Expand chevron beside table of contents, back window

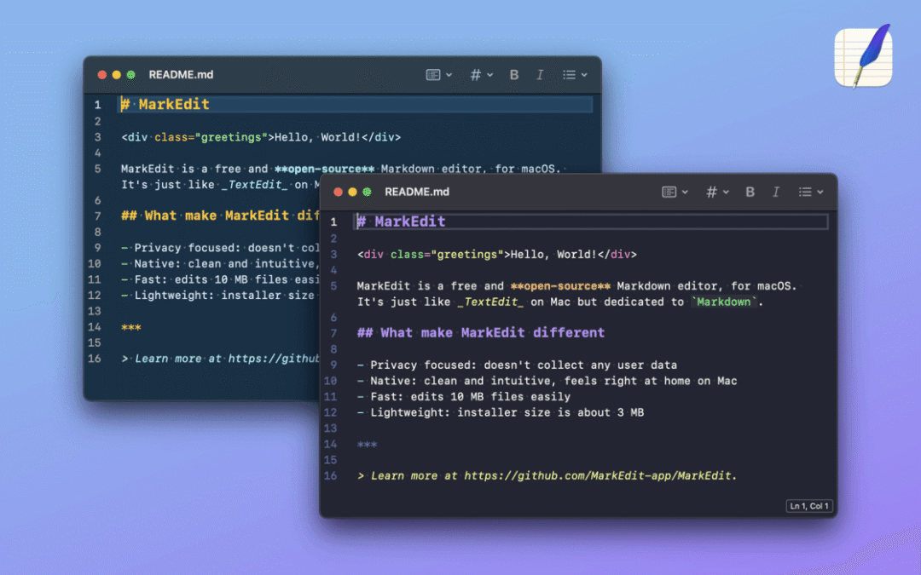(449, 74)
